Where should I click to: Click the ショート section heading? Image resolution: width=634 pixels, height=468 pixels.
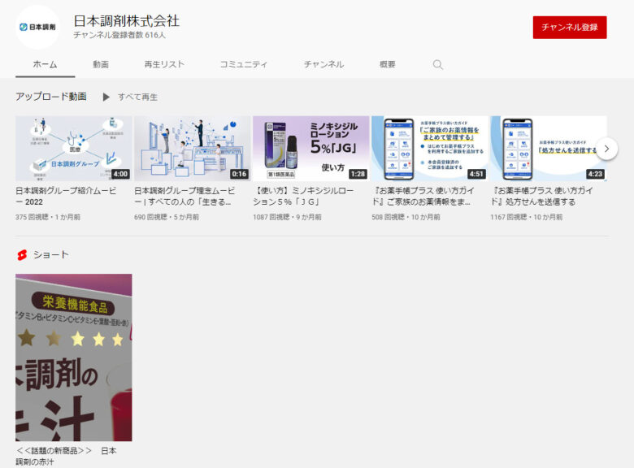click(51, 254)
